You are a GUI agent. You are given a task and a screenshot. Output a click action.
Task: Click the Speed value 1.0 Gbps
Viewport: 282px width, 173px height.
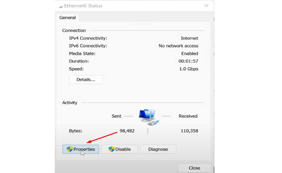(188, 69)
